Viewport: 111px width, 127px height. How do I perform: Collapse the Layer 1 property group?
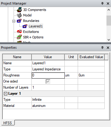pyautogui.click(x=5, y=94)
